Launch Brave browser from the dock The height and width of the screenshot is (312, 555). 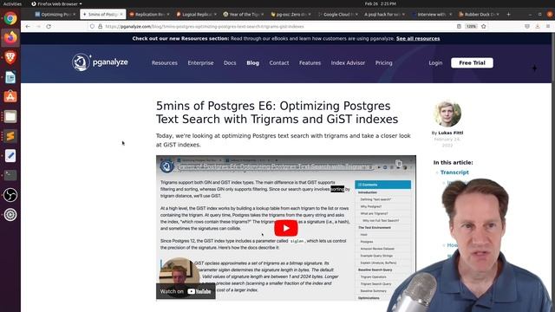[10, 57]
